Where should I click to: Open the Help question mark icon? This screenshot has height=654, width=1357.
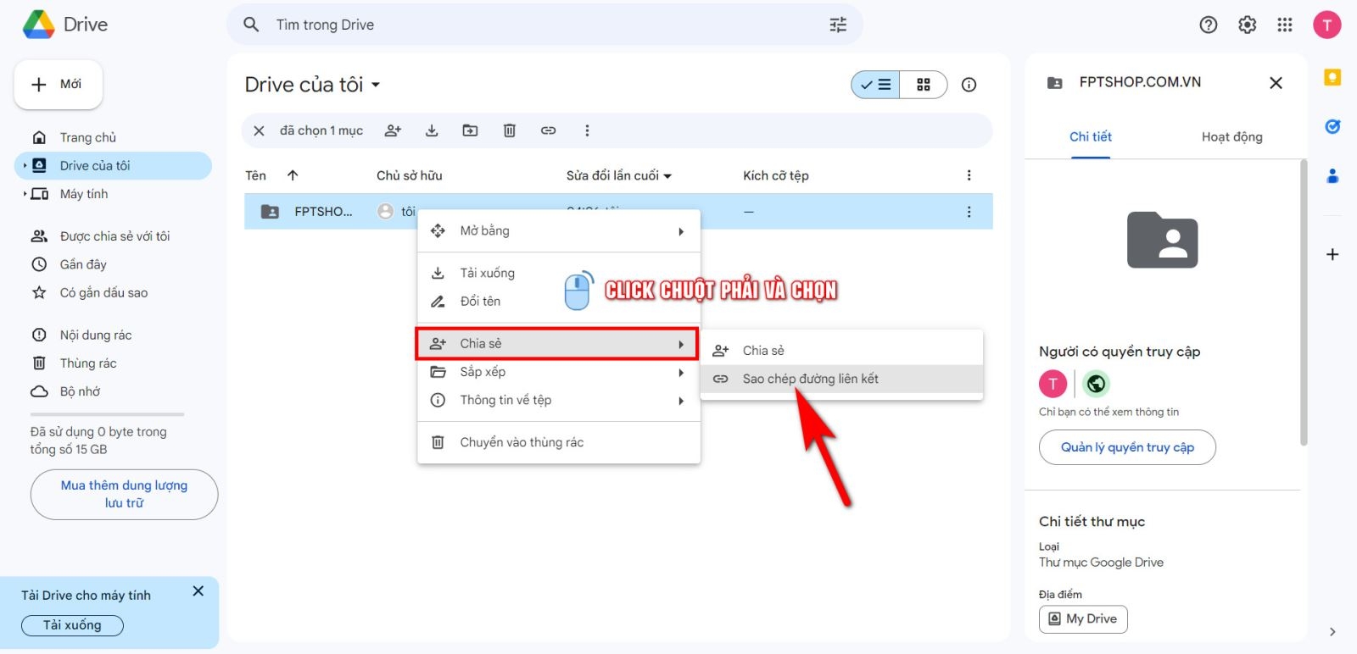(x=1209, y=25)
